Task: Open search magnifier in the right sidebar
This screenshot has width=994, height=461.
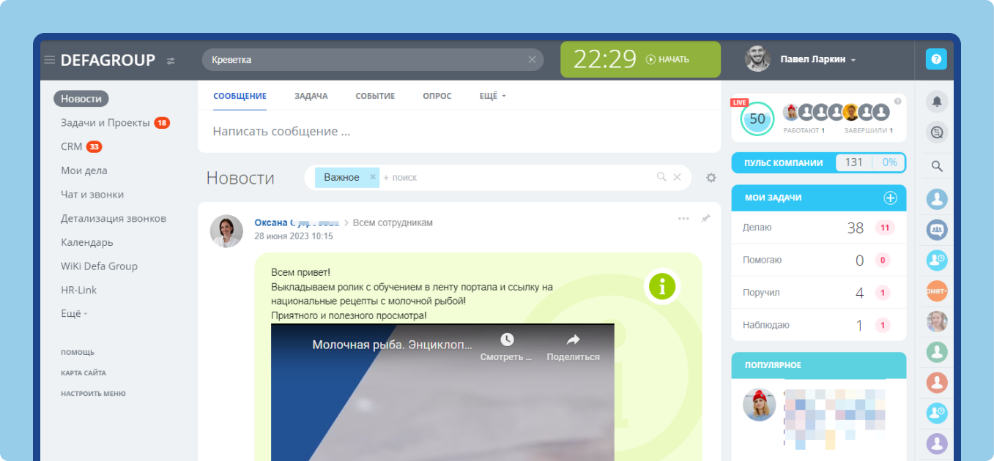Action: point(936,165)
